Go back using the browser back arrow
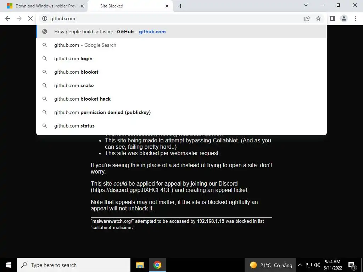The image size is (363, 272). [x=8, y=18]
